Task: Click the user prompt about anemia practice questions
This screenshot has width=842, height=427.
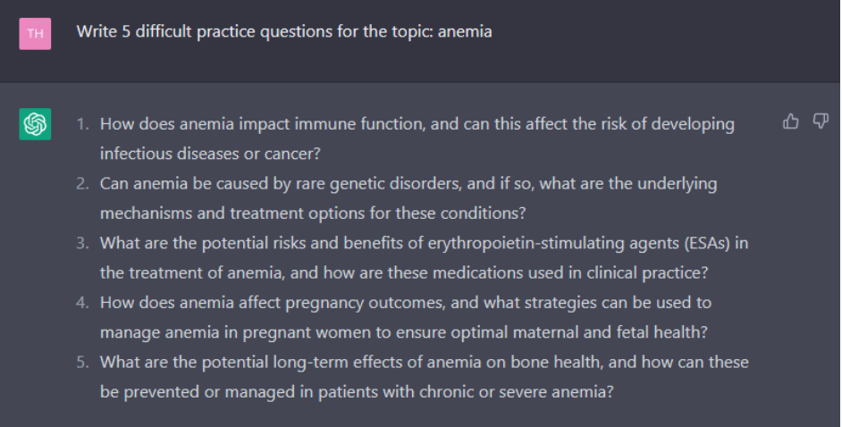Action: [x=284, y=31]
